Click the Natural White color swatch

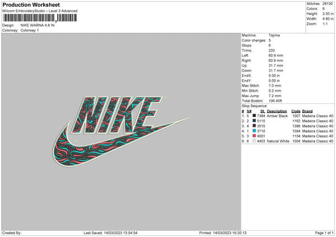coord(254,141)
